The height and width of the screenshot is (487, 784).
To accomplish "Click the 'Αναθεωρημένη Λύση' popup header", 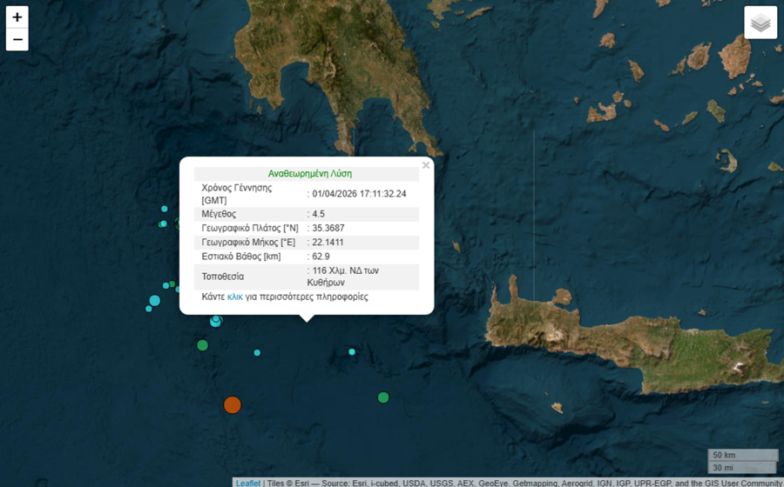I will click(309, 173).
